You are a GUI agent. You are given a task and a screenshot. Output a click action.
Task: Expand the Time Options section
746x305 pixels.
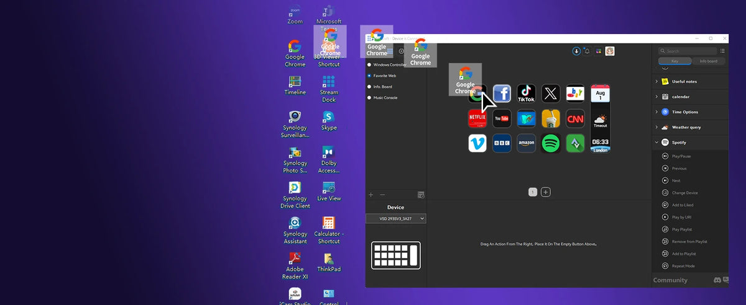[690, 112]
